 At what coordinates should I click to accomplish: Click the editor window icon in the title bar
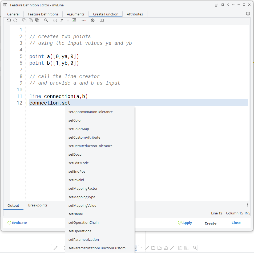pyautogui.click(x=5, y=5)
